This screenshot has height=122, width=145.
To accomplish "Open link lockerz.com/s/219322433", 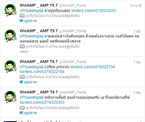I will coord(42,102).
